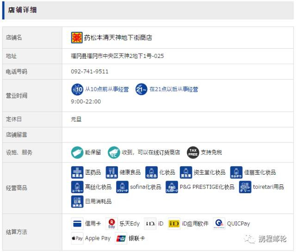This screenshot has height=252, width=296.
Task: Click the 收到, 可以在线订货商店 label
Action: tap(151, 152)
